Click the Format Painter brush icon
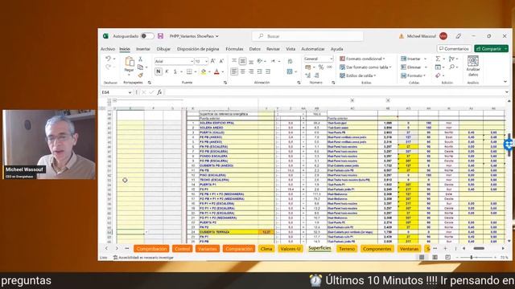Screen dimensions: 515x289 pos(141,75)
